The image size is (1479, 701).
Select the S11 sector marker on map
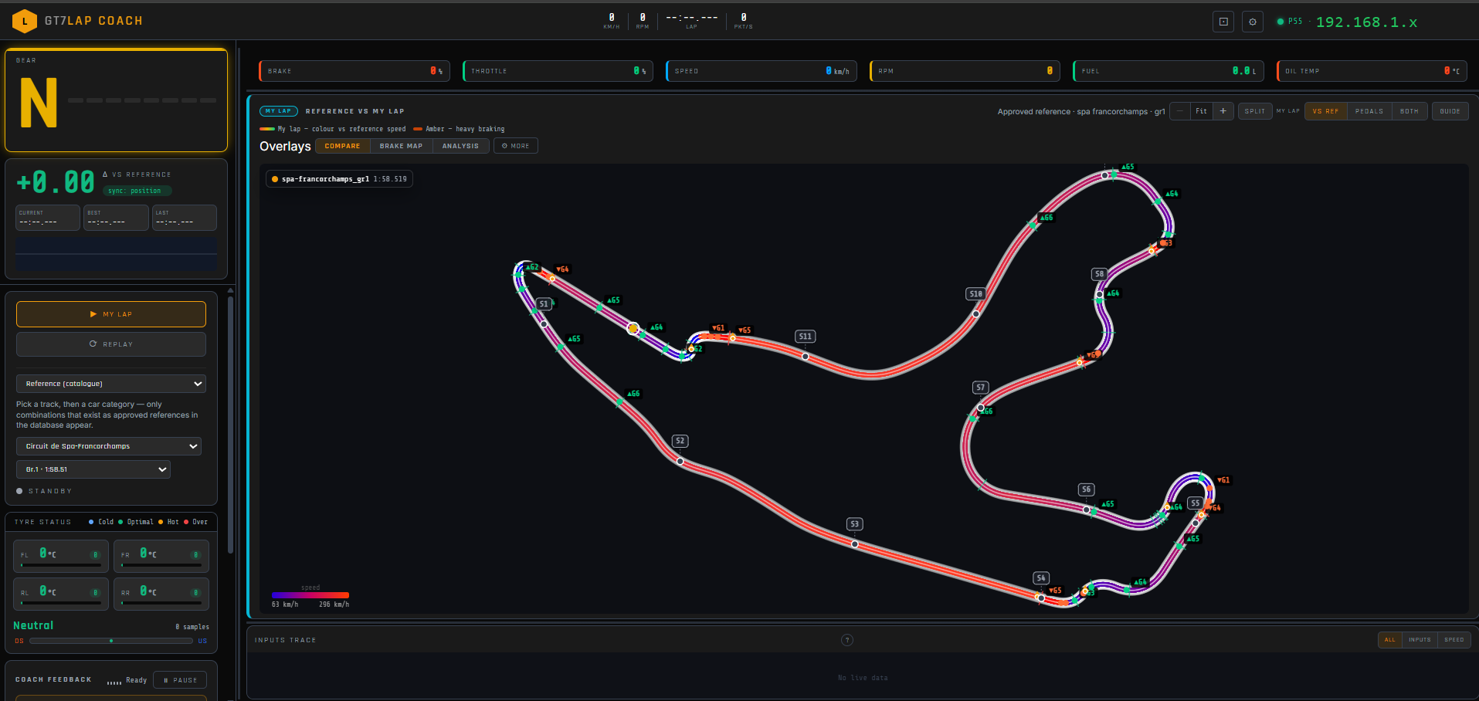pyautogui.click(x=805, y=337)
